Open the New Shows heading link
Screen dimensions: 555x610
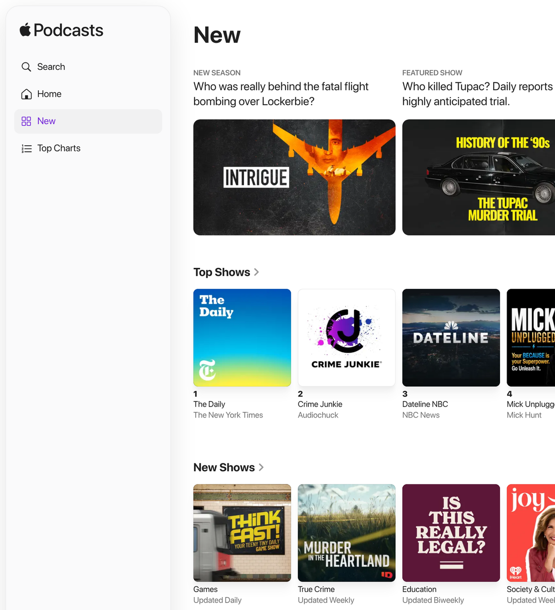coord(224,467)
